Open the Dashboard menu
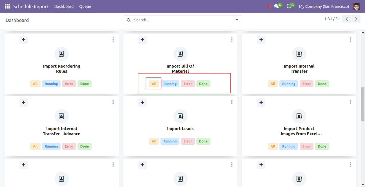365x187 pixels. tap(64, 6)
